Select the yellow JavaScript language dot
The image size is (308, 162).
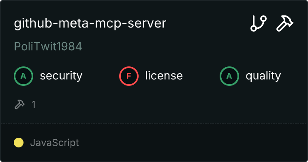(x=19, y=143)
